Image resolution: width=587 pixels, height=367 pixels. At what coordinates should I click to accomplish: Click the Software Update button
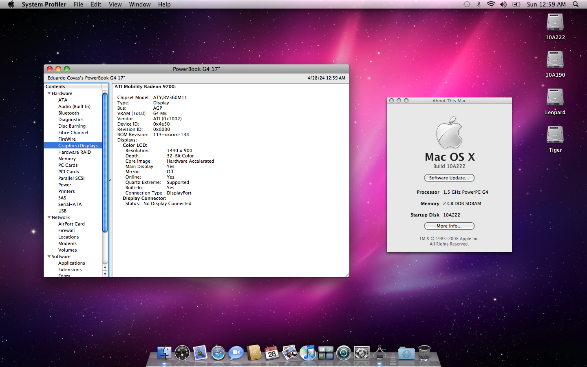(449, 178)
